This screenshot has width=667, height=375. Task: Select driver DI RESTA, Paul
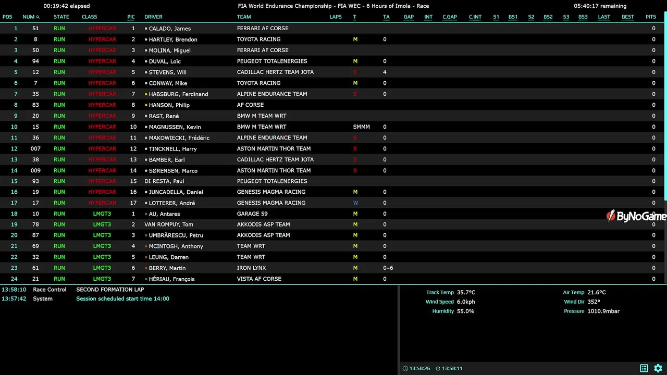(164, 181)
